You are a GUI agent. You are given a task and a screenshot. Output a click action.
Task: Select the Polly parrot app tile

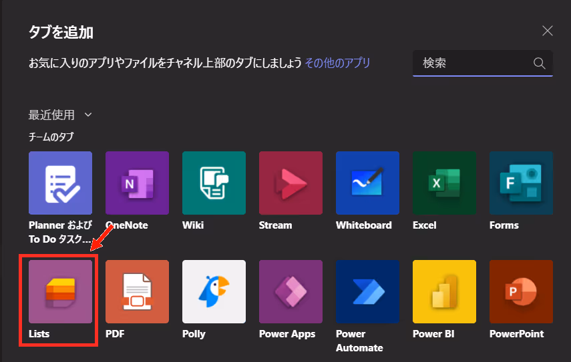click(214, 291)
